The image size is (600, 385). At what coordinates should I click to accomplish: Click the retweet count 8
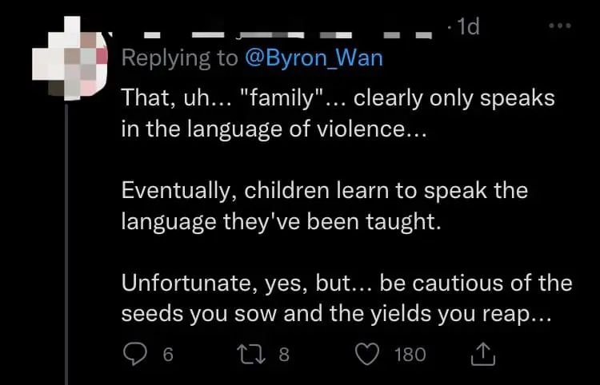(x=283, y=354)
